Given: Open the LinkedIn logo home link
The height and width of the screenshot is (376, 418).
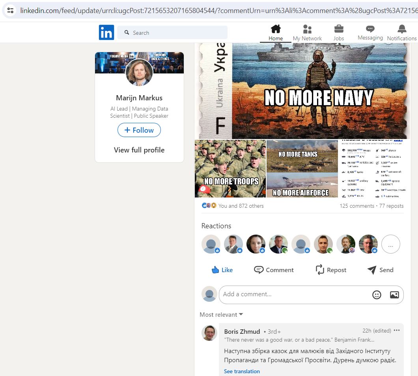Looking at the screenshot, I should [106, 32].
